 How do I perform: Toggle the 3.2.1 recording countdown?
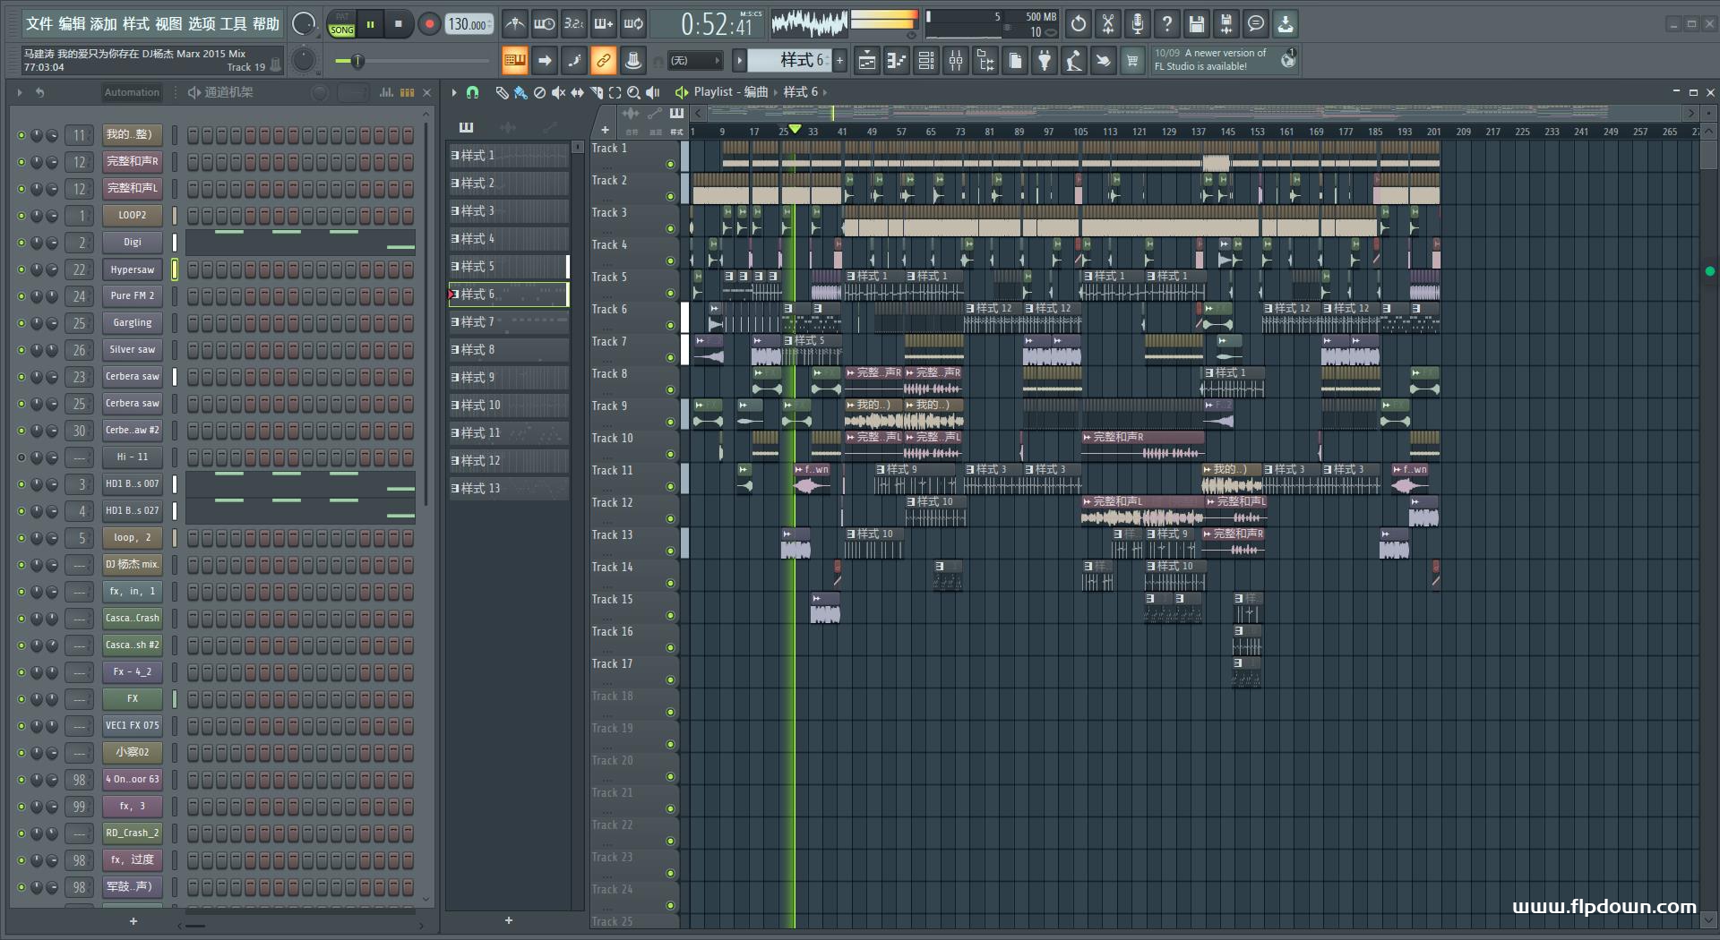[x=574, y=24]
